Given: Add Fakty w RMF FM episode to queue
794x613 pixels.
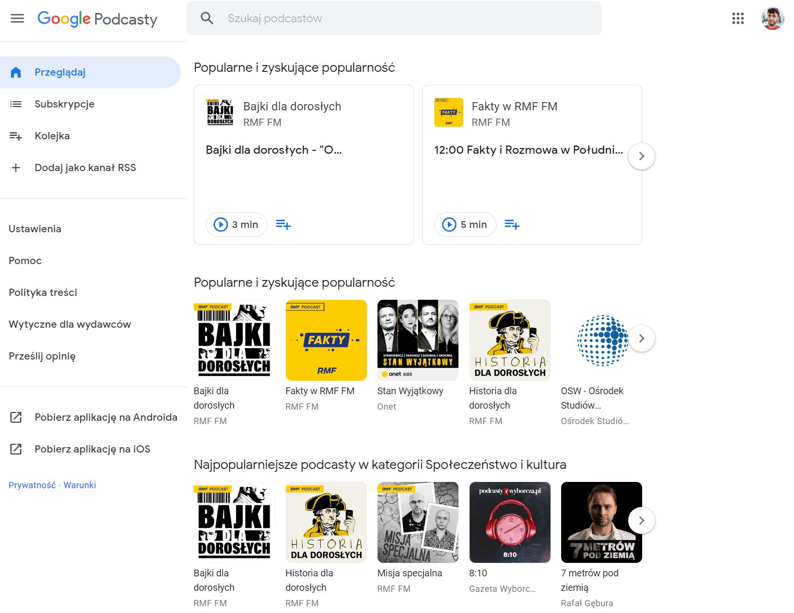Looking at the screenshot, I should pos(511,225).
